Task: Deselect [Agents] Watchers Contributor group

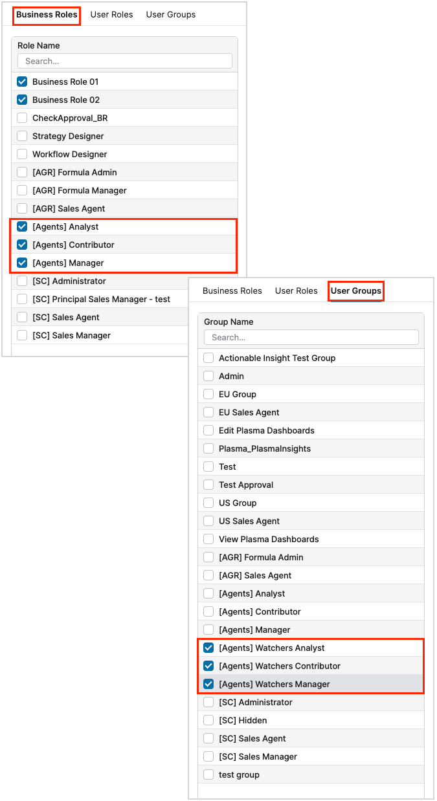Action: [x=208, y=666]
